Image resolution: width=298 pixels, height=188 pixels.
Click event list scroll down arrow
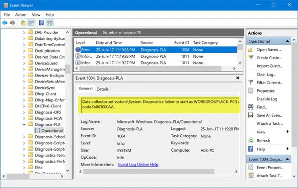pos(240,63)
